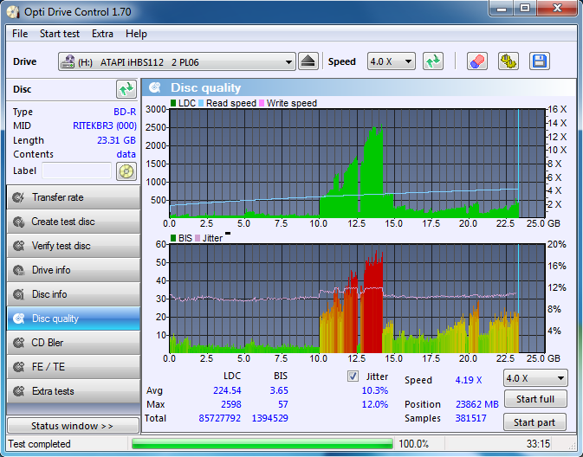This screenshot has height=457, width=583.
Task: Refresh the disc information
Action: pyautogui.click(x=126, y=89)
